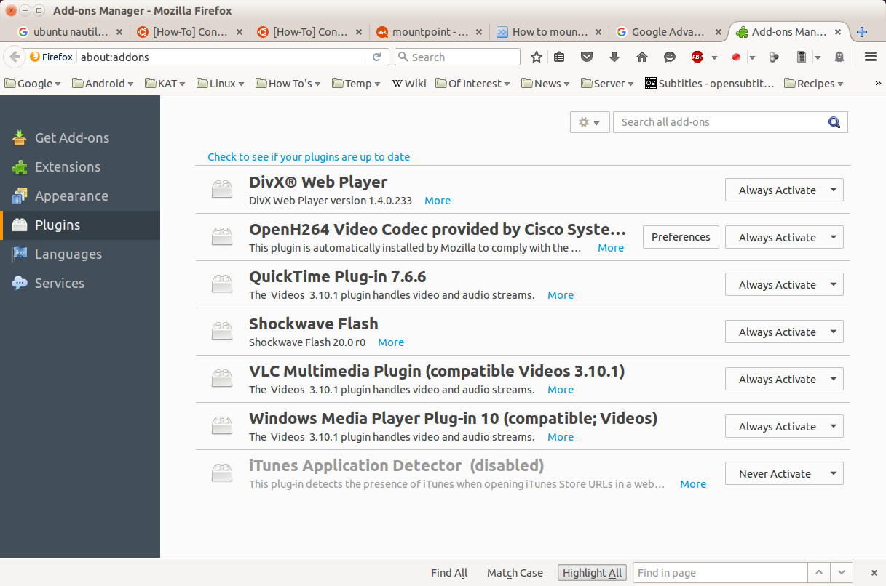
Task: Click the Shockwave Flash plugin icon
Action: point(222,332)
